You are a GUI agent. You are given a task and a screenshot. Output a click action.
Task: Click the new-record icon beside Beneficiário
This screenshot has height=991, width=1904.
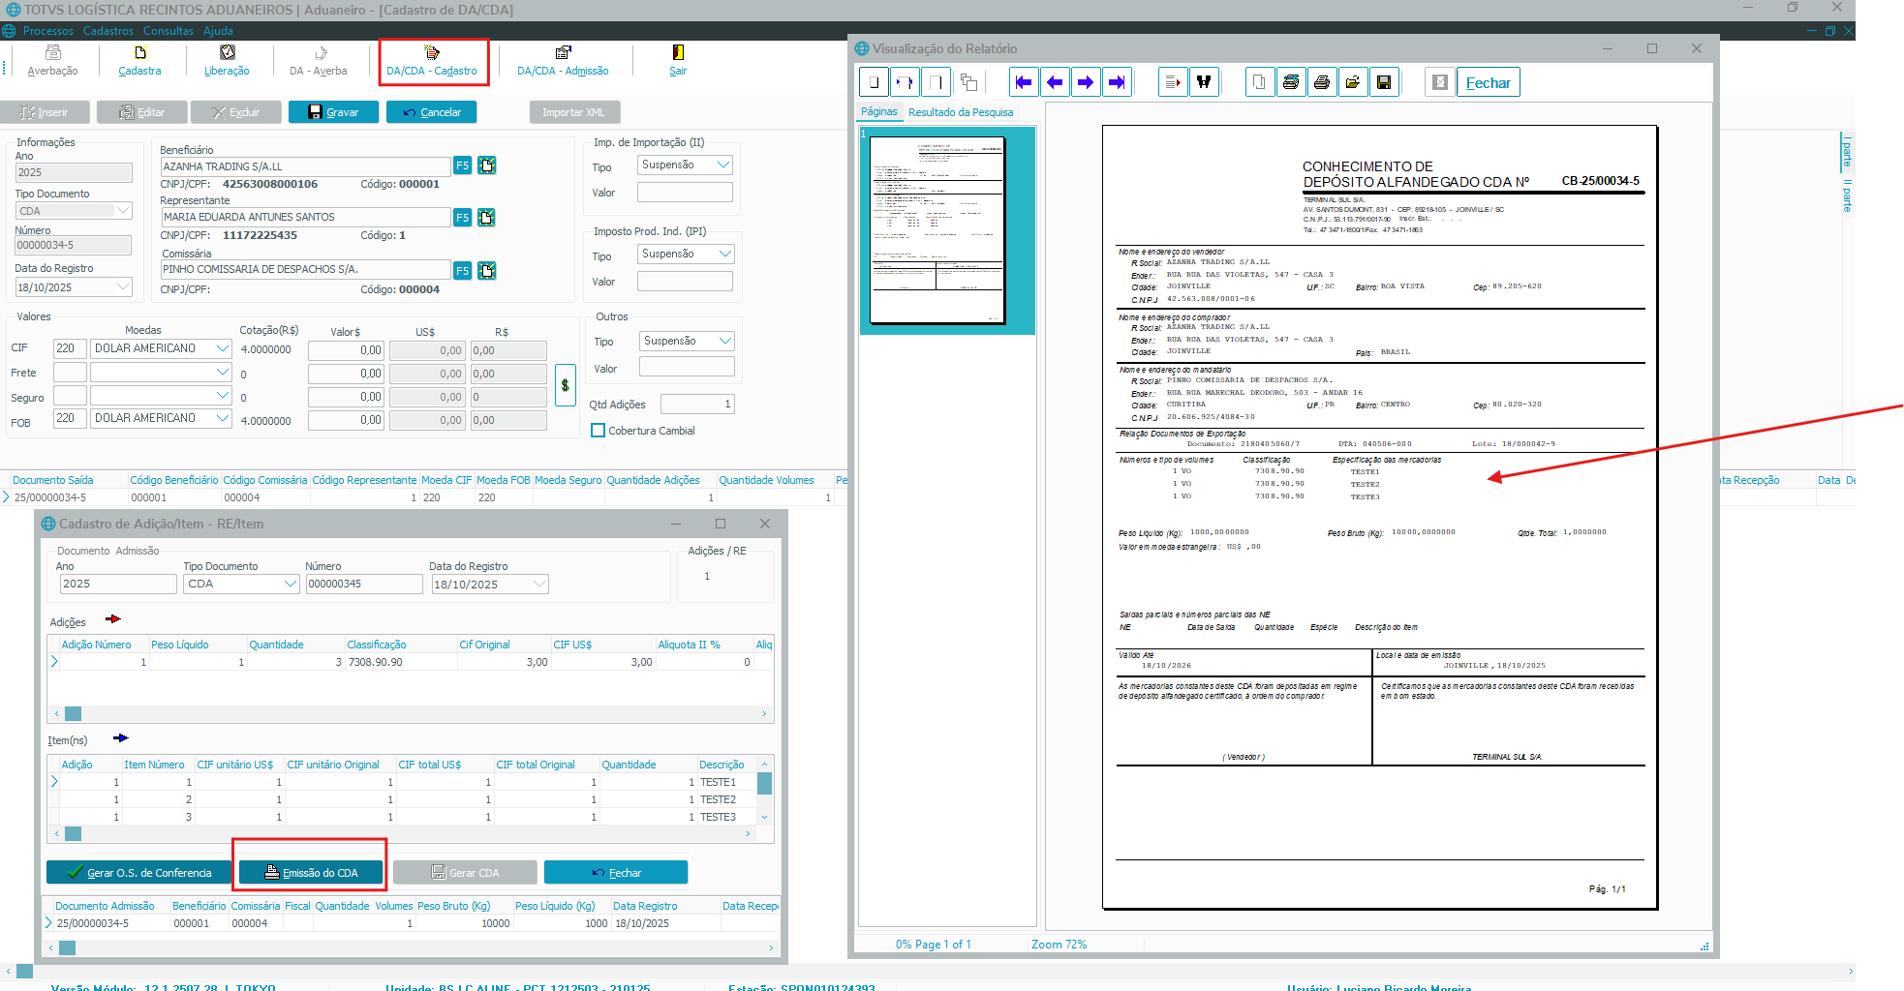point(487,165)
